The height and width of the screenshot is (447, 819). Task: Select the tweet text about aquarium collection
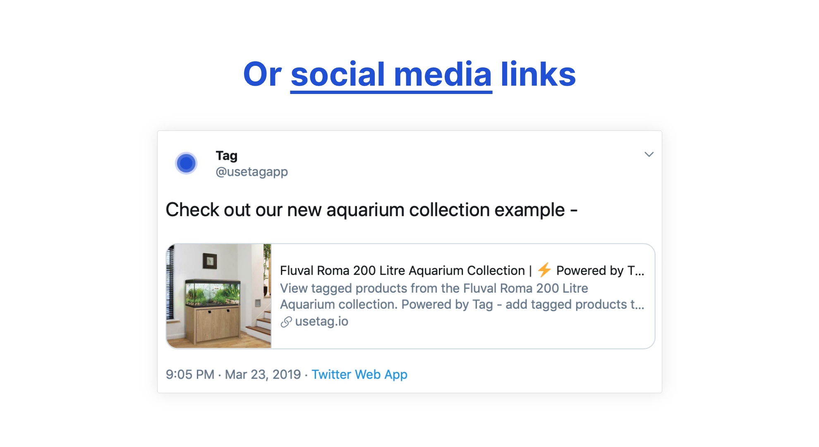pos(372,209)
